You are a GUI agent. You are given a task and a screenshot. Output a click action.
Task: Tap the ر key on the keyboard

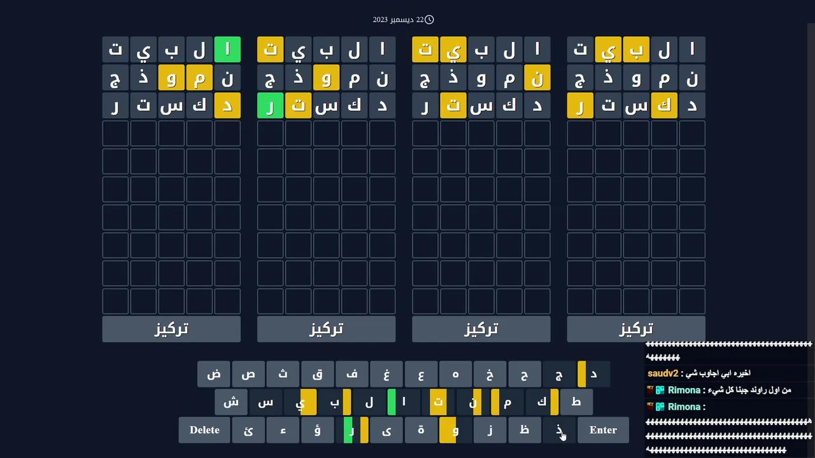351,430
